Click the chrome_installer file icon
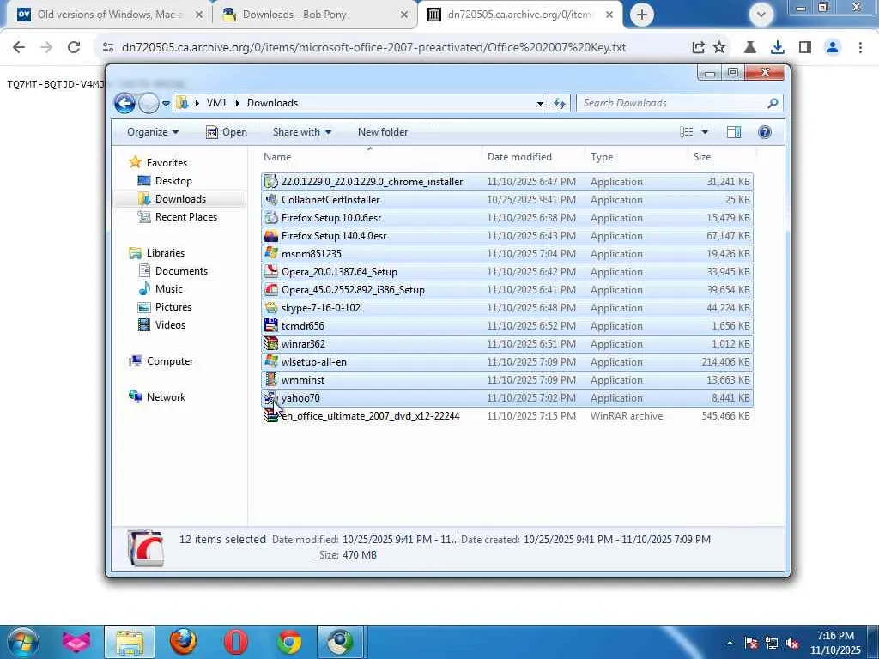 pos(271,182)
